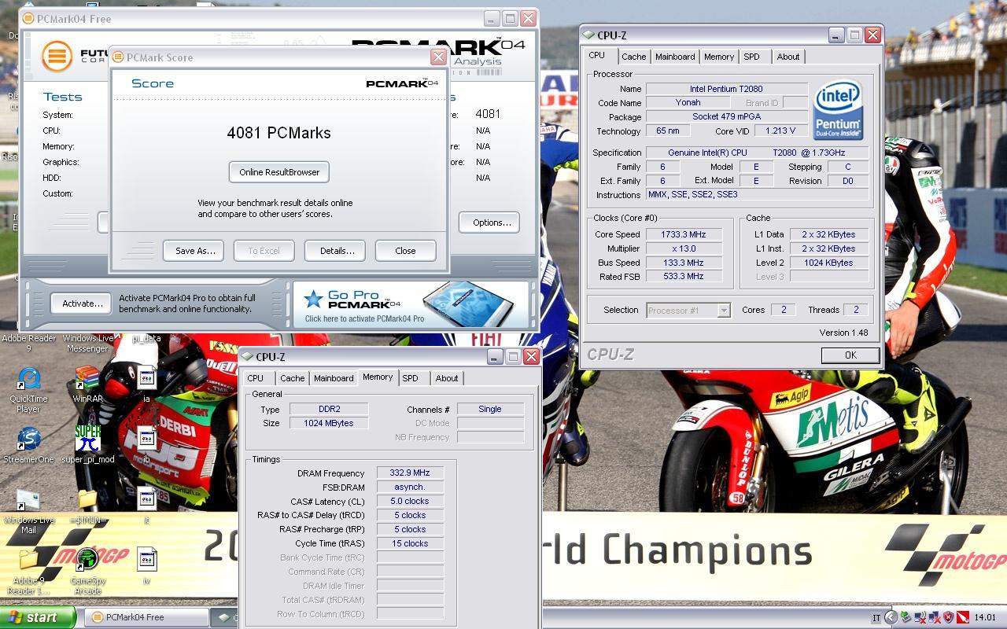This screenshot has width=1007, height=629.
Task: Click the PCMark Score dialog title icon
Action: [118, 57]
